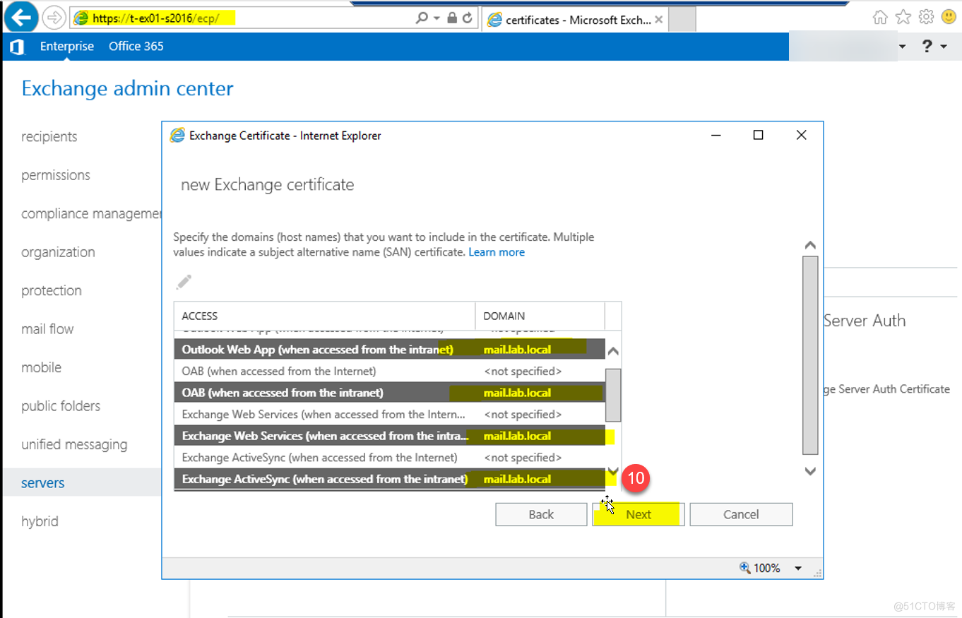The width and height of the screenshot is (962, 618).
Task: Click the domain list scrollbar thumb
Action: tap(613, 394)
